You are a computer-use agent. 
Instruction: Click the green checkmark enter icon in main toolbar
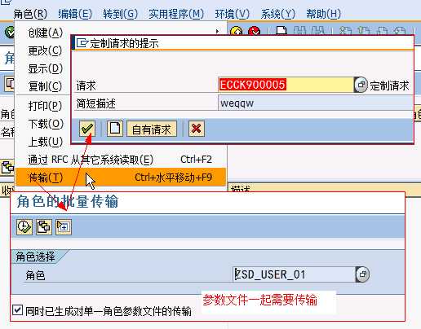click(10, 33)
